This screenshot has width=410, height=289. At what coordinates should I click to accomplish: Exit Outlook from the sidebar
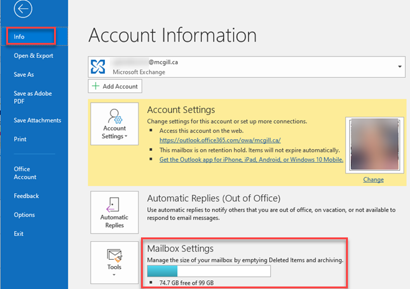[x=19, y=234]
